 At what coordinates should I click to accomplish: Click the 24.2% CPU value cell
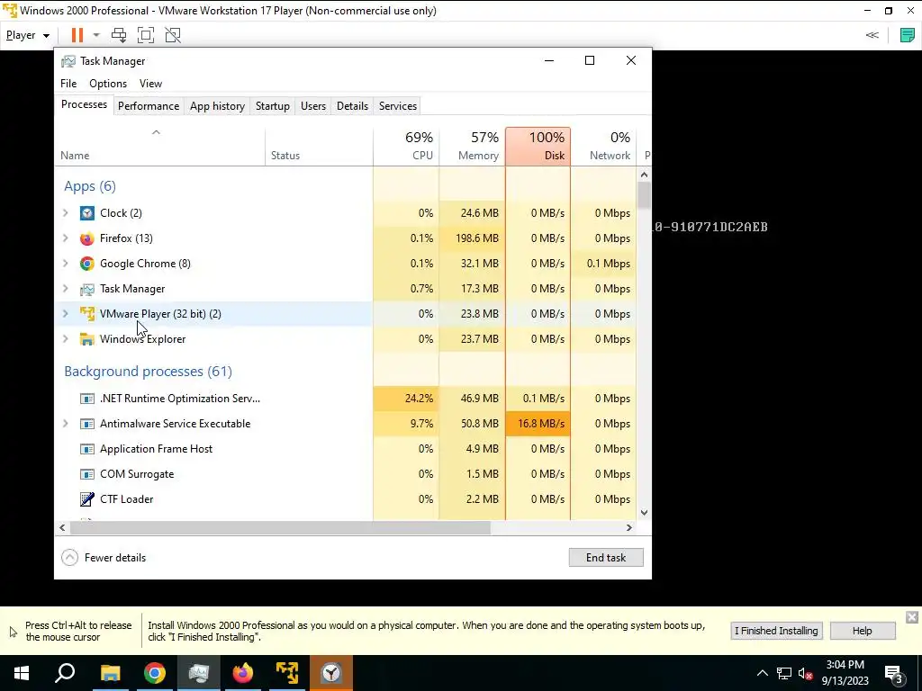[x=406, y=399]
